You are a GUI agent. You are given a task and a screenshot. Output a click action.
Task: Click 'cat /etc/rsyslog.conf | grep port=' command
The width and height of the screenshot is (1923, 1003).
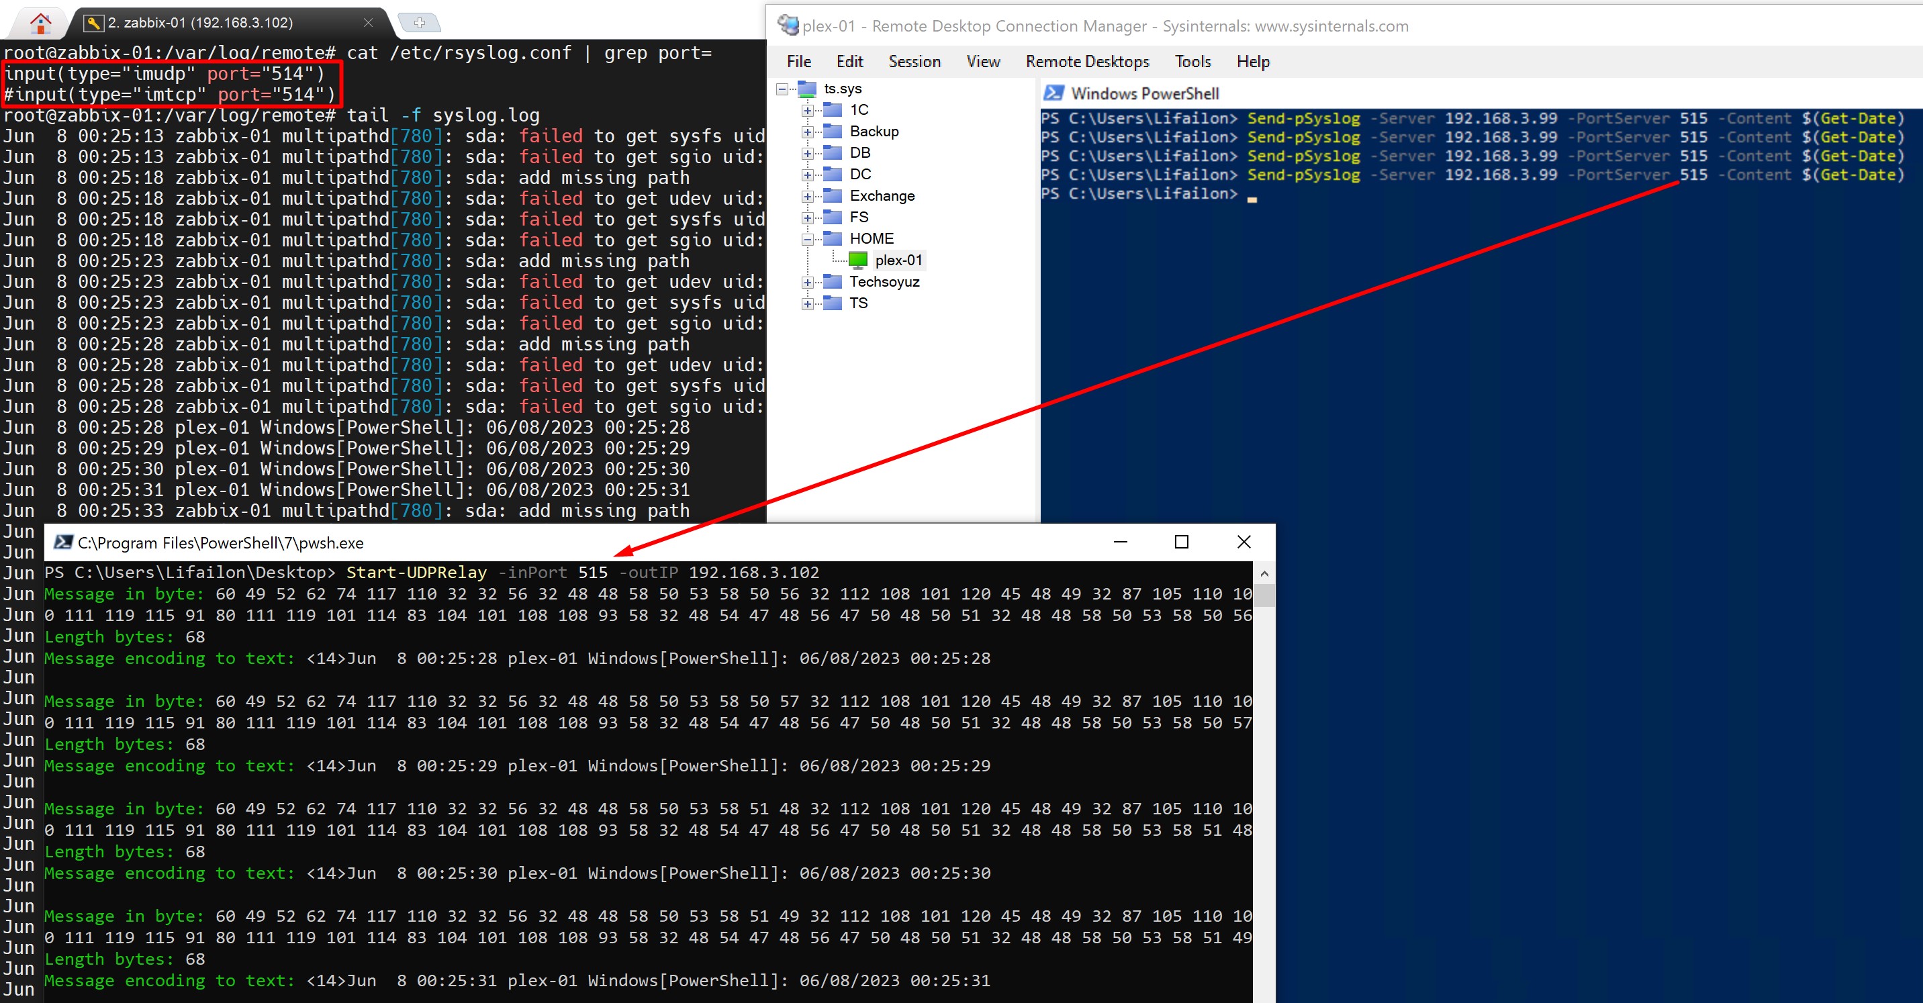coord(529,53)
